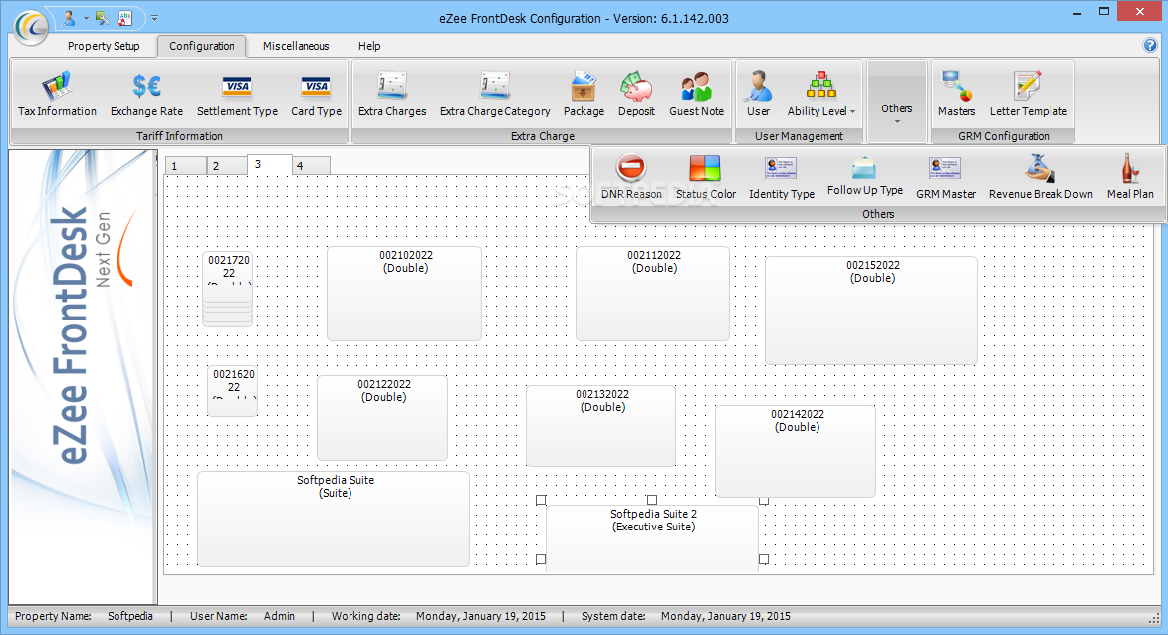
Task: Select room 002142022 Double box
Action: pyautogui.click(x=796, y=451)
